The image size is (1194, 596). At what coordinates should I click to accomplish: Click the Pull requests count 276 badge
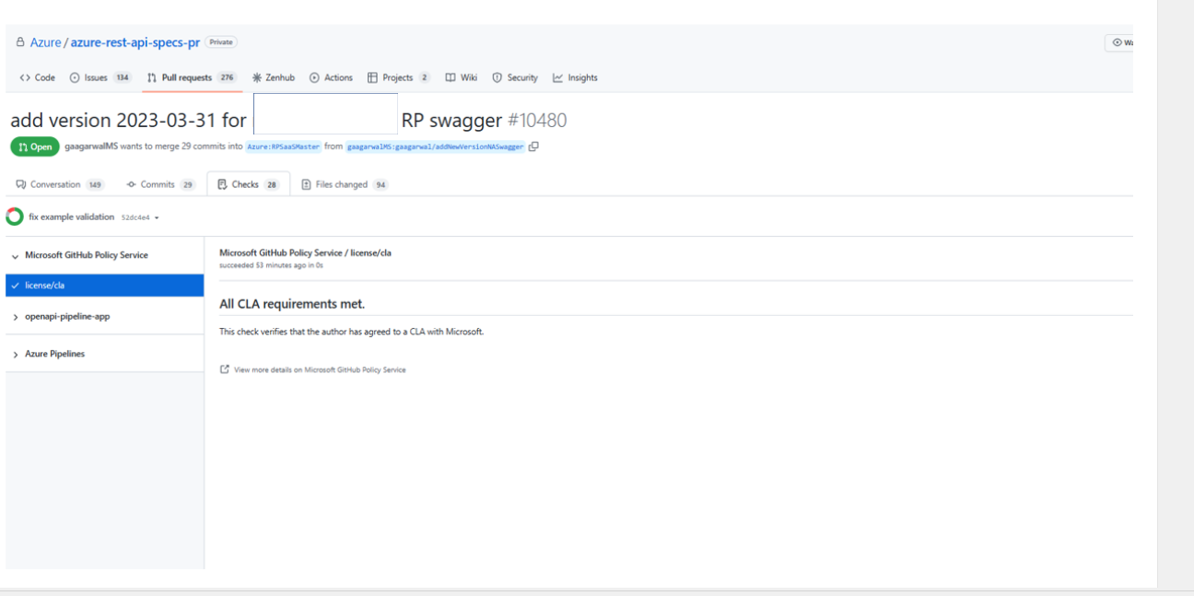227,77
